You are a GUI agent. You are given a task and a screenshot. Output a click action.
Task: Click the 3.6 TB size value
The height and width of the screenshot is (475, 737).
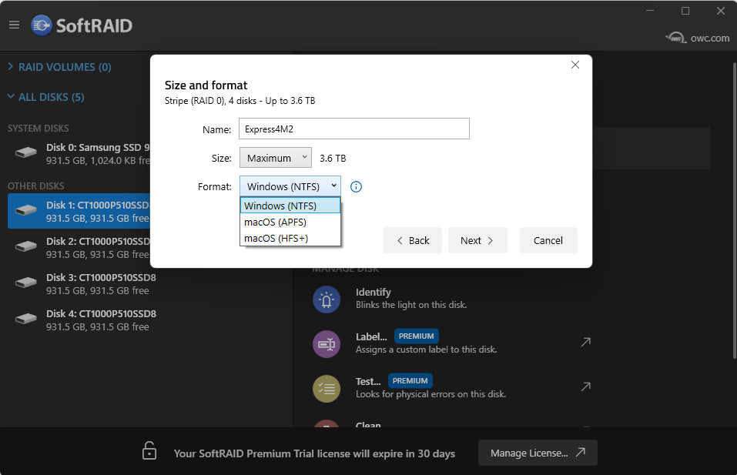tap(333, 159)
